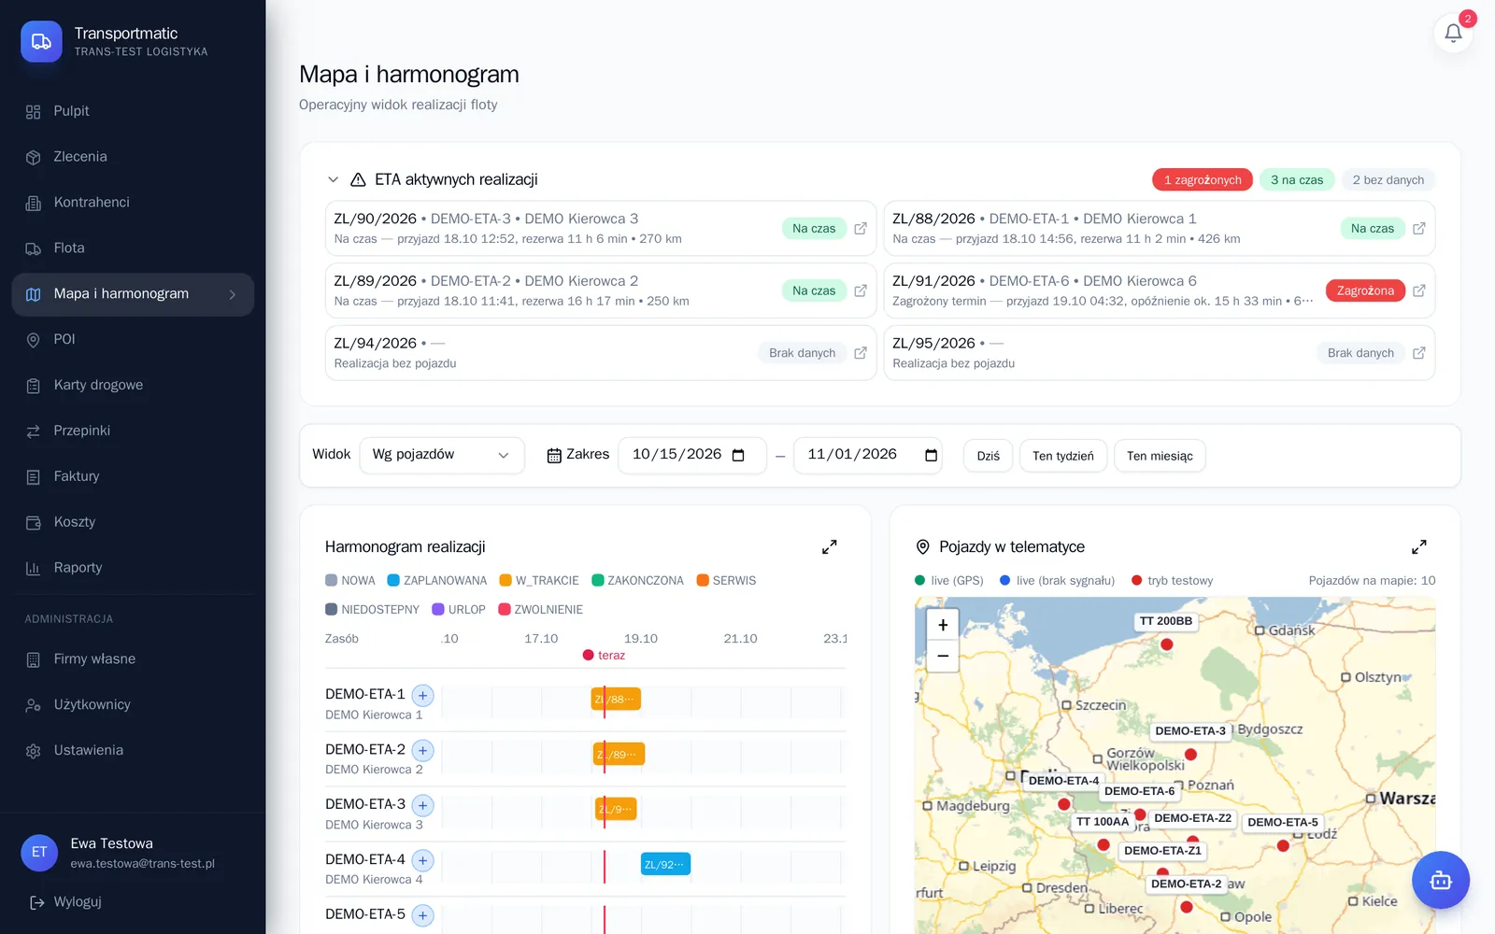Click the Transportmatic truck logo

tap(41, 42)
